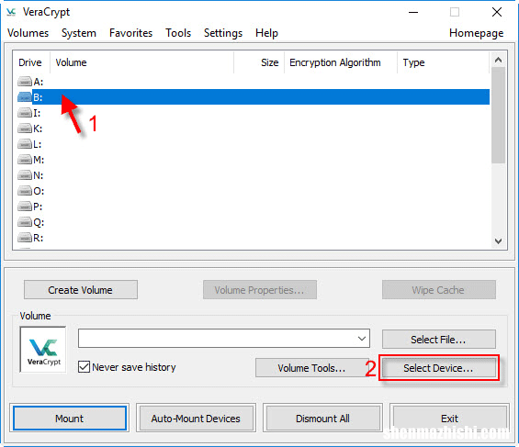The height and width of the screenshot is (447, 519).
Task: Click the VeraCrypt title bar app icon
Action: pyautogui.click(x=11, y=12)
